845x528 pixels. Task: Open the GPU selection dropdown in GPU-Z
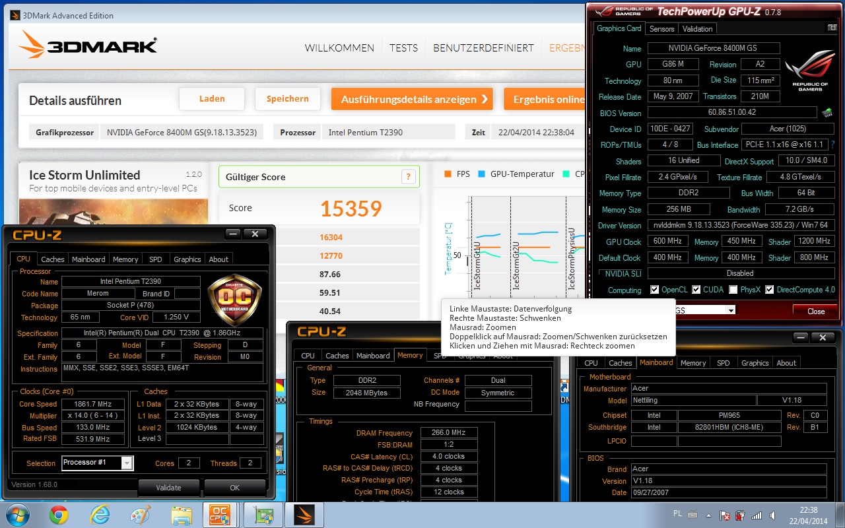(x=731, y=310)
